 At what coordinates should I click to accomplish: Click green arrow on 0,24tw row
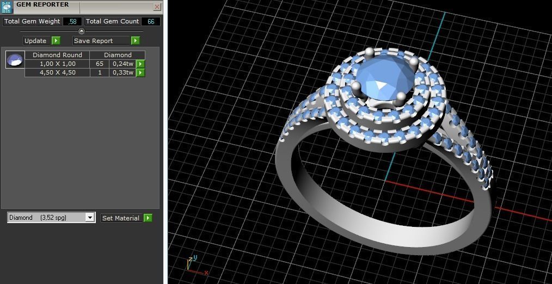coord(140,64)
